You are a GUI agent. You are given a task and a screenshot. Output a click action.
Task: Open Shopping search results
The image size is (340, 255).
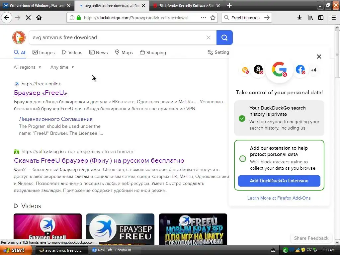(153, 52)
